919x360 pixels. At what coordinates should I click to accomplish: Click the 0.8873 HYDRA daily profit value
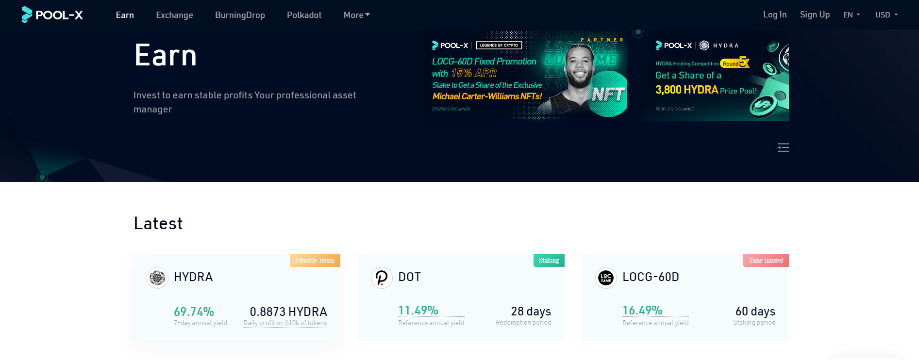[x=288, y=312]
